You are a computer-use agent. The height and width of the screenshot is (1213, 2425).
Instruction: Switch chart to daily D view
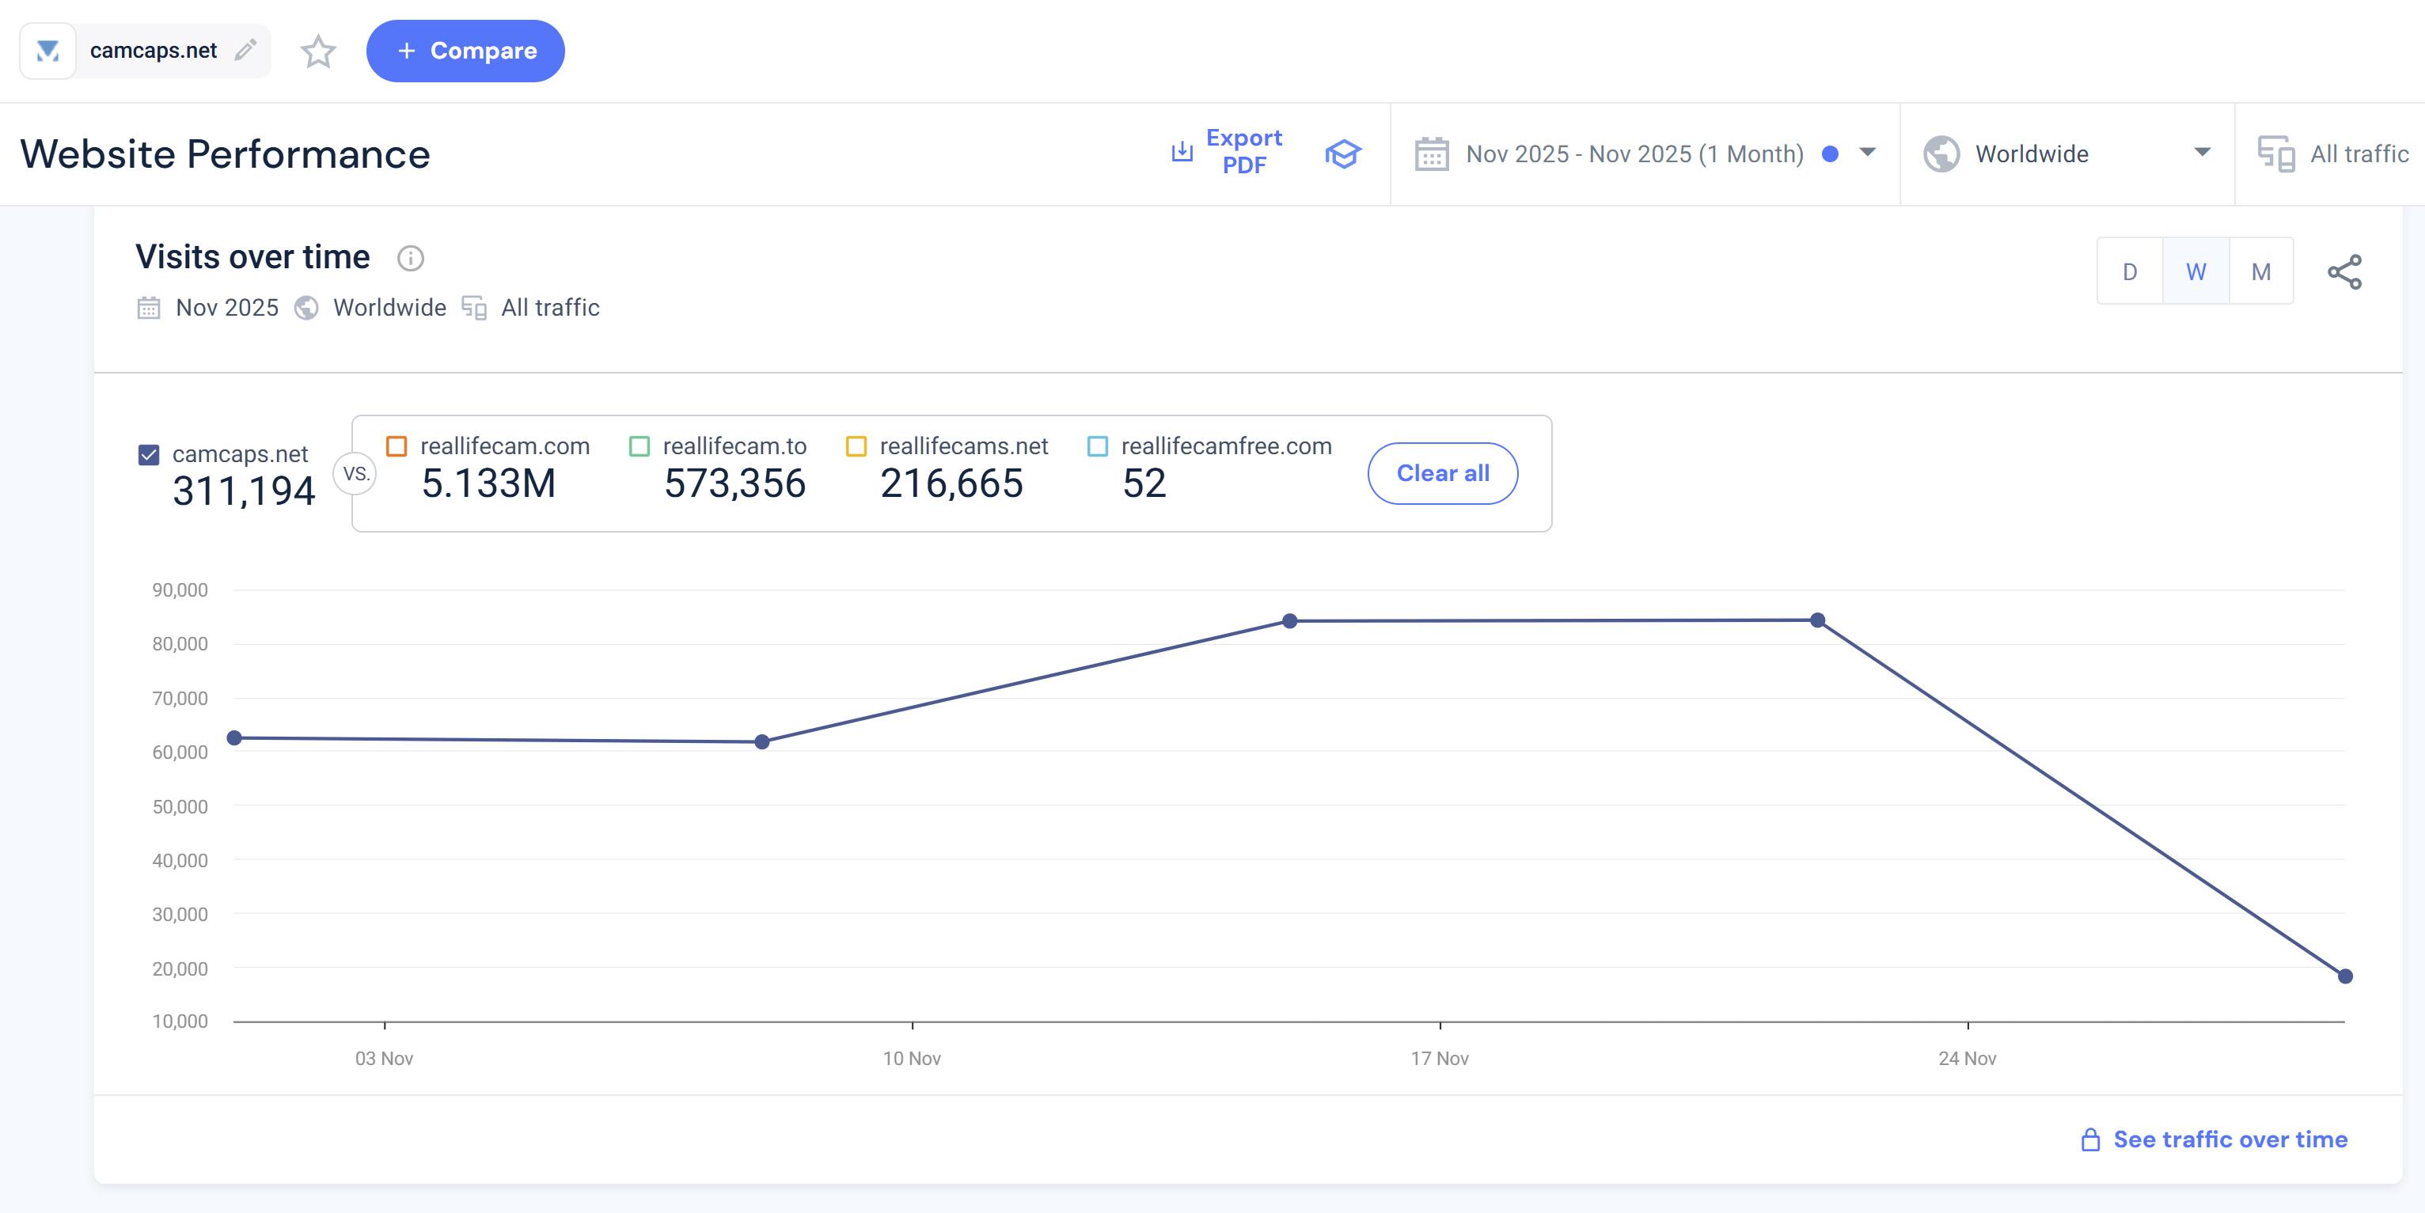tap(2130, 272)
